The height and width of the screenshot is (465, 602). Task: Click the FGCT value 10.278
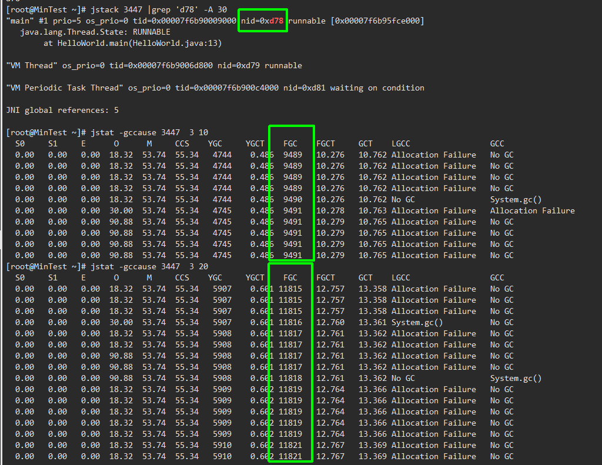tap(330, 211)
